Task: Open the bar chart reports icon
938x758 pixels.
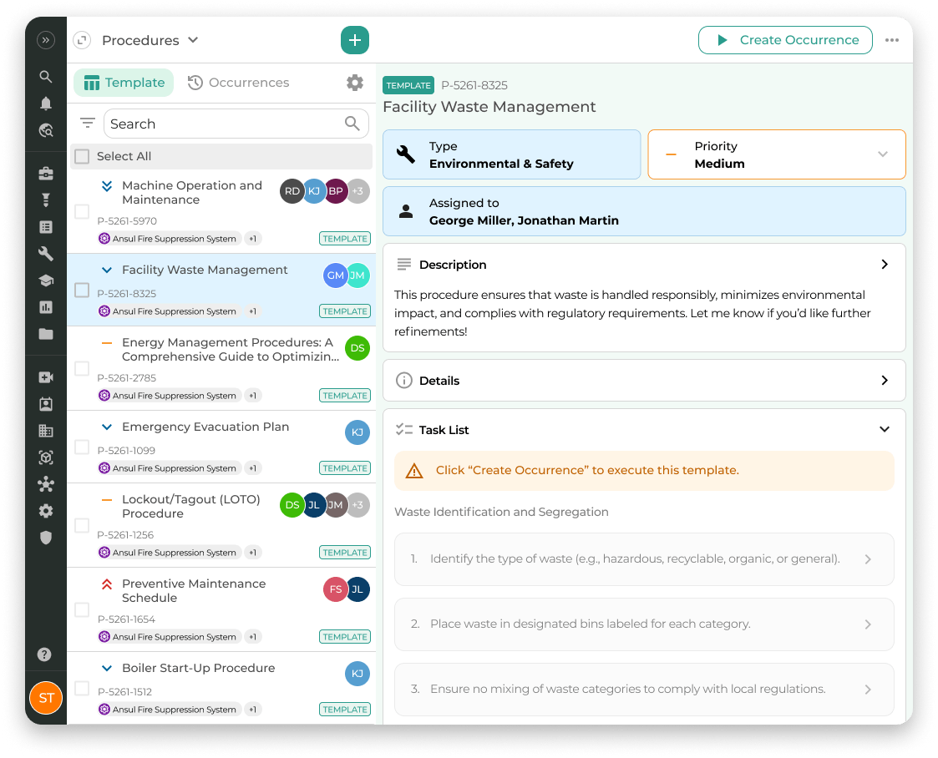Action: click(45, 307)
